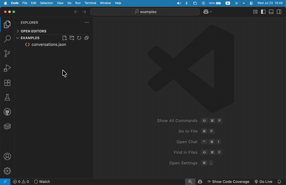Open macOS Control Center icon
286x185 pixels.
click(251, 3)
